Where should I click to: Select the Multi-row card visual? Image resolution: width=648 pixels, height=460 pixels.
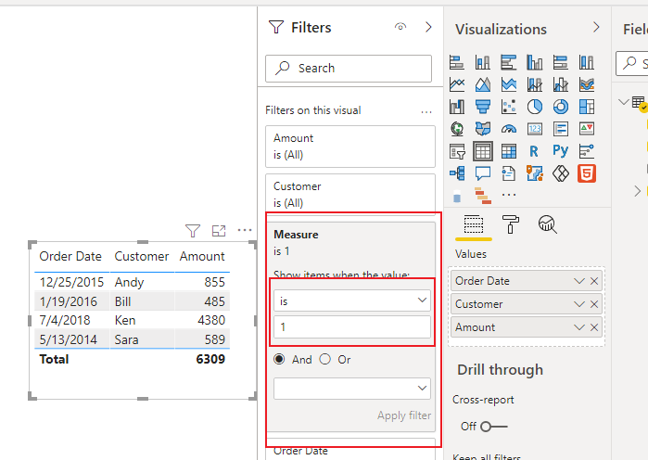point(561,129)
